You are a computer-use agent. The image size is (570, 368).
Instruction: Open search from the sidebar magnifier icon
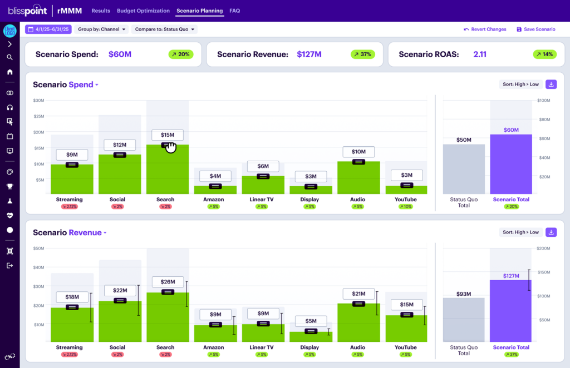pyautogui.click(x=10, y=57)
